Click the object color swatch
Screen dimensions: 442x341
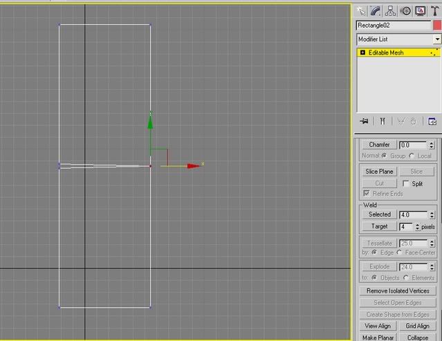pos(436,25)
